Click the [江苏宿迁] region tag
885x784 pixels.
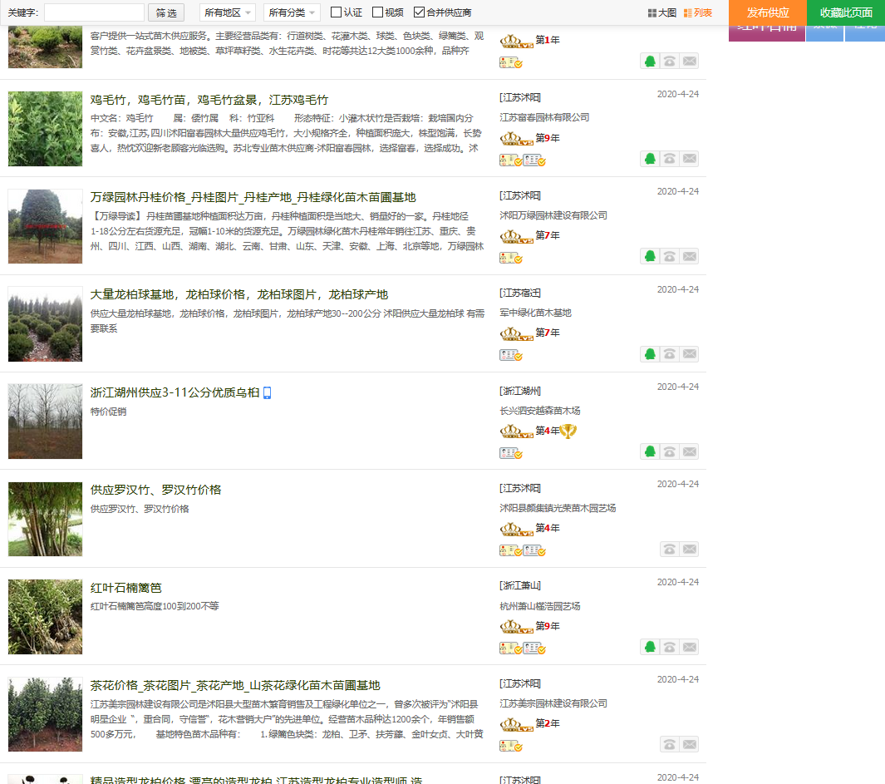point(520,293)
